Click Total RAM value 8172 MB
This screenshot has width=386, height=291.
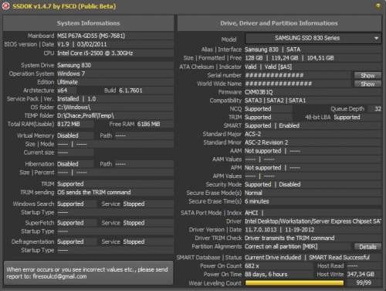point(69,124)
